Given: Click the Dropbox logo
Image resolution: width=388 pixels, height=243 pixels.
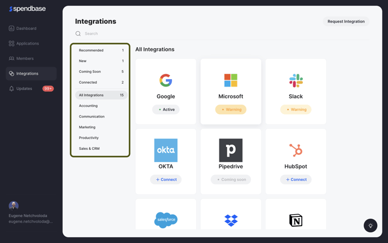Looking at the screenshot, I should [231, 220].
